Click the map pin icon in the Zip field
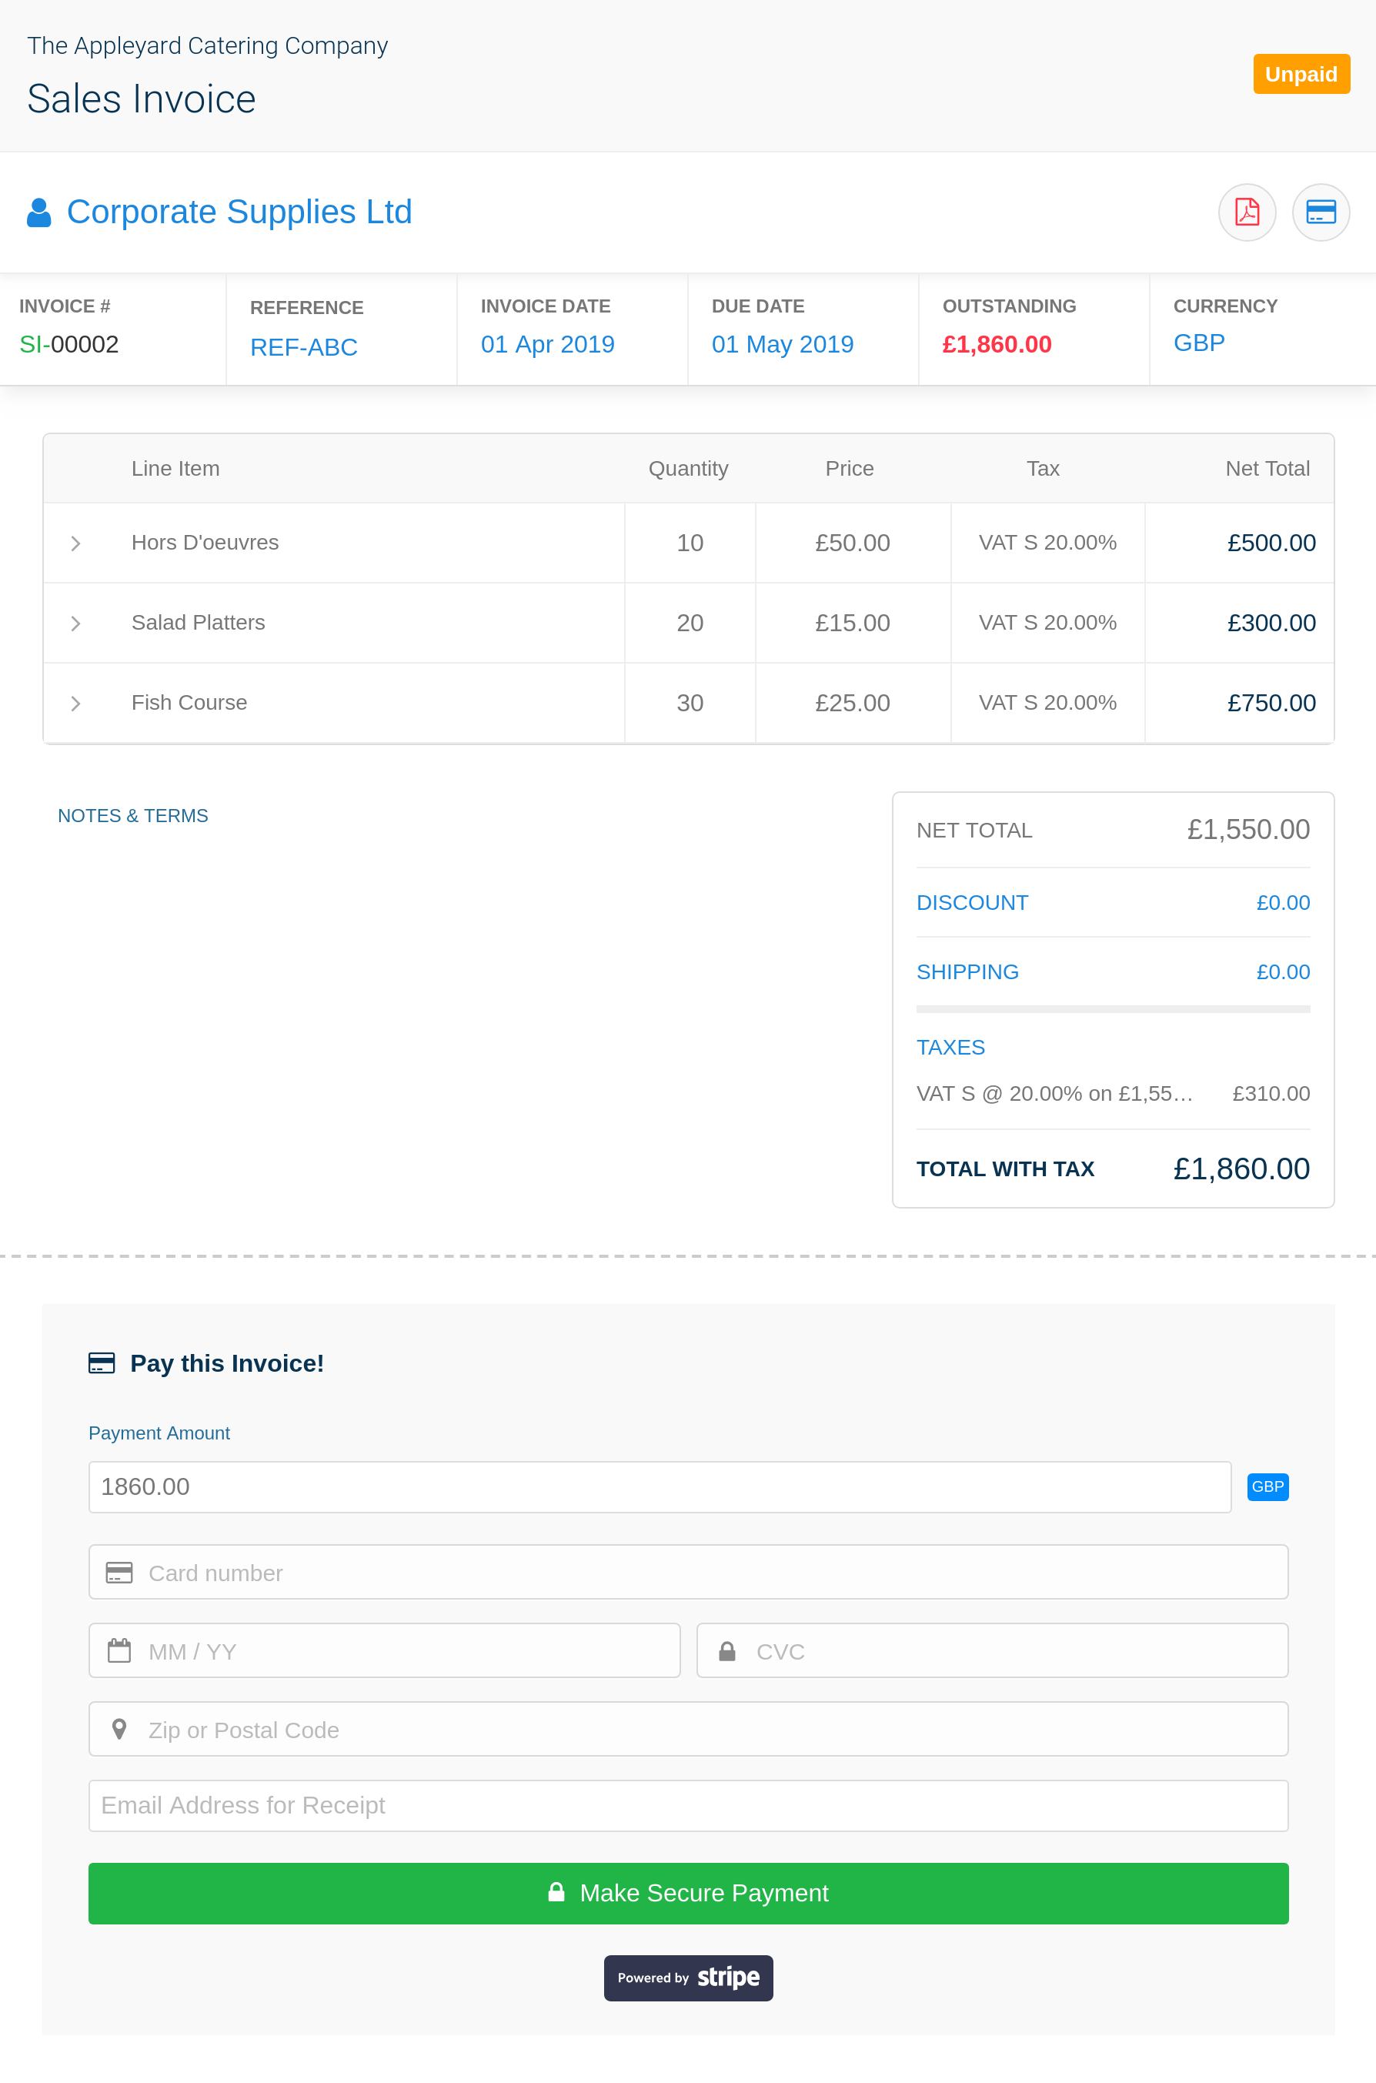Screen dimensions: 1376x2083 click(119, 1728)
